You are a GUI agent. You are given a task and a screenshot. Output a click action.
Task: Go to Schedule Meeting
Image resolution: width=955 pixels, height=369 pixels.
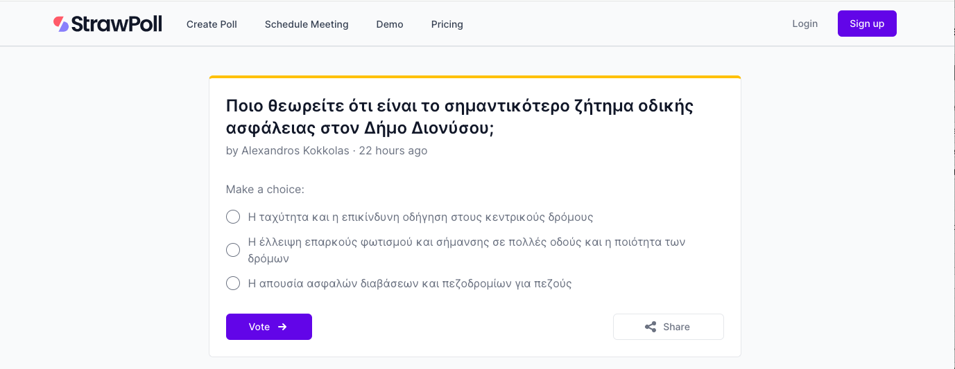point(307,24)
